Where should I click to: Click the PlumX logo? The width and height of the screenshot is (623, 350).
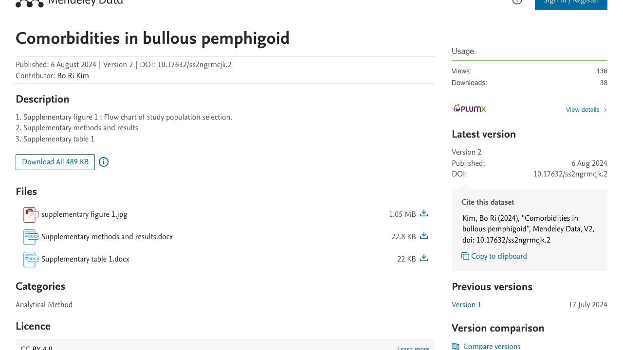pyautogui.click(x=470, y=108)
